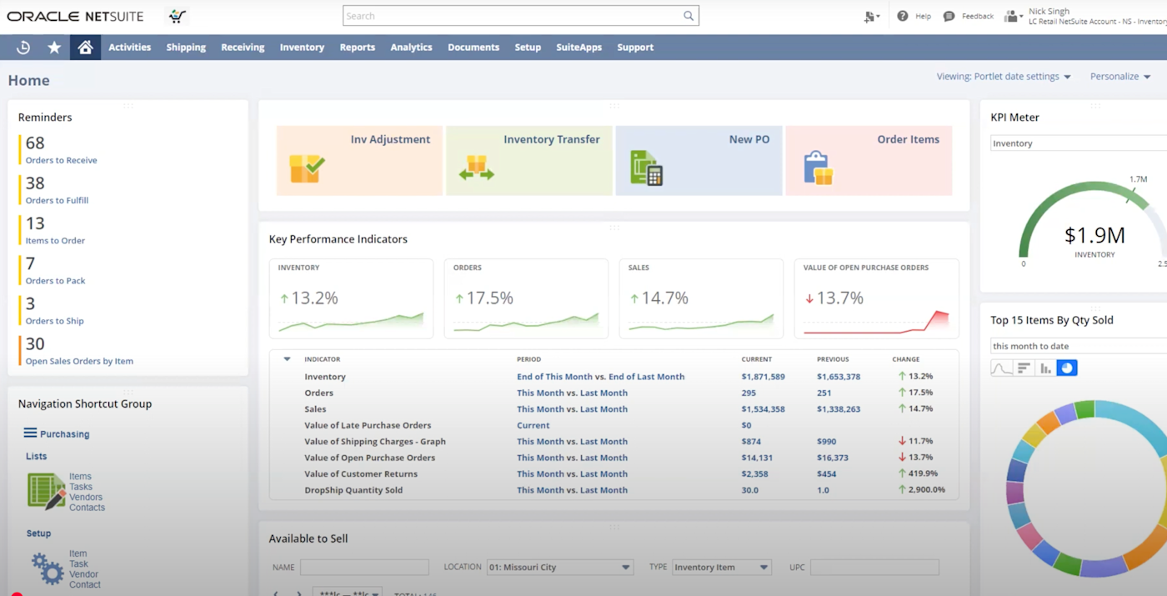Open the Inventory Transfer tile icon
The height and width of the screenshot is (596, 1167).
point(476,168)
